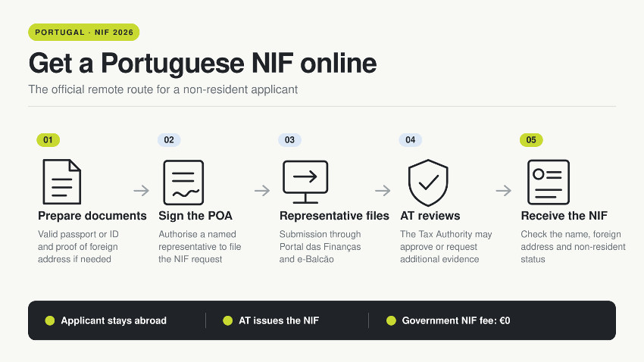
Task: Click the Submission through Portal das Finanças text
Action: (x=320, y=247)
